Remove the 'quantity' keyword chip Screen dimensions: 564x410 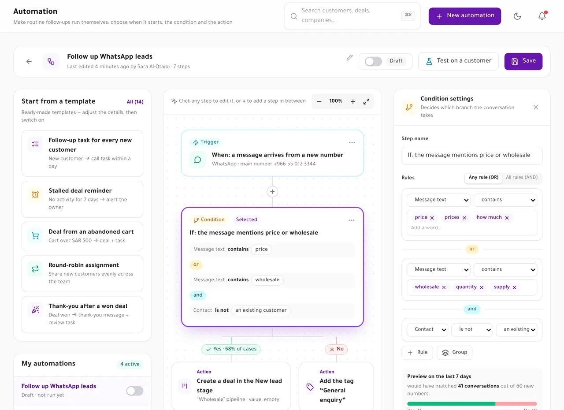(x=482, y=287)
